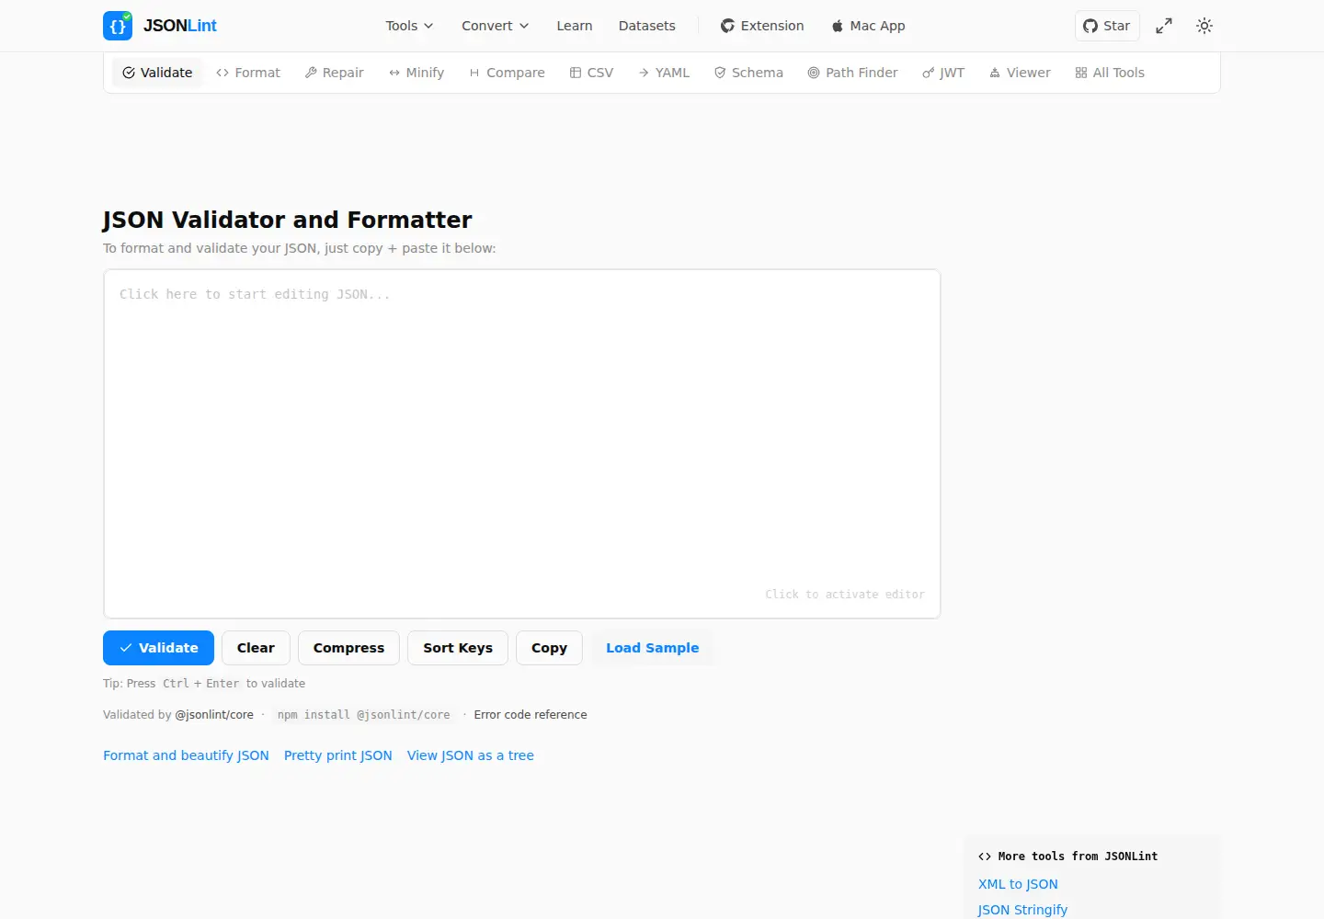The height and width of the screenshot is (919, 1324).
Task: Click inside the JSON editor area
Action: [x=522, y=444]
